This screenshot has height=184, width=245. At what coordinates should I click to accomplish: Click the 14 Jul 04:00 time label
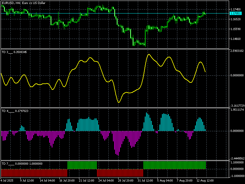[x=47, y=181]
